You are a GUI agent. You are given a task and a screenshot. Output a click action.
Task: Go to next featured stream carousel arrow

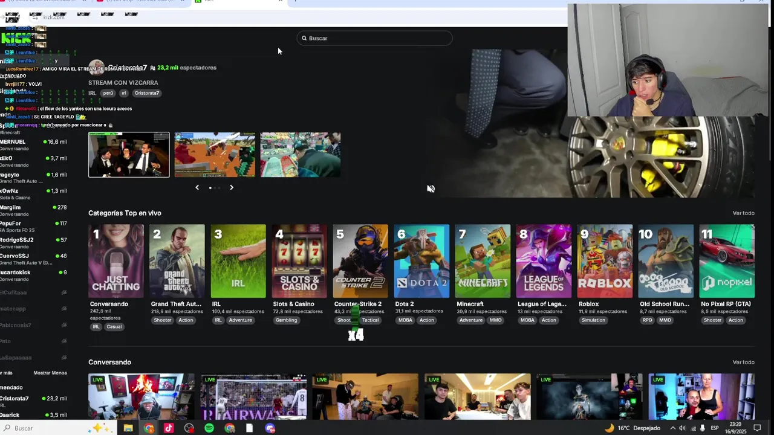(231, 188)
